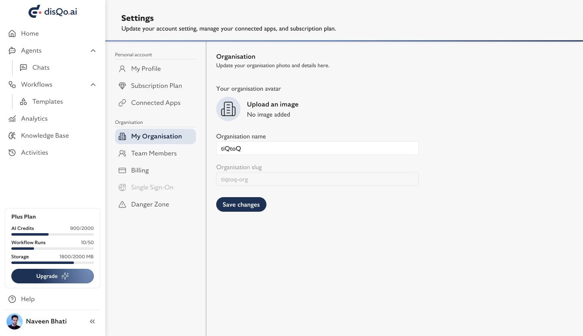
Task: Click the Workflows nodes icon
Action: pyautogui.click(x=12, y=85)
